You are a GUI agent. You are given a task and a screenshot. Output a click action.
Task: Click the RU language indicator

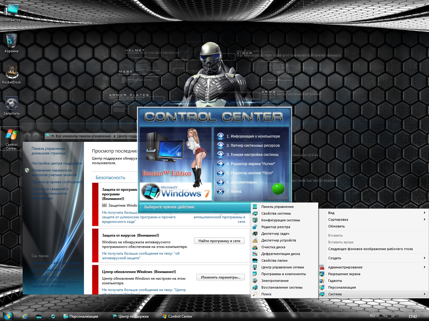[372, 316]
